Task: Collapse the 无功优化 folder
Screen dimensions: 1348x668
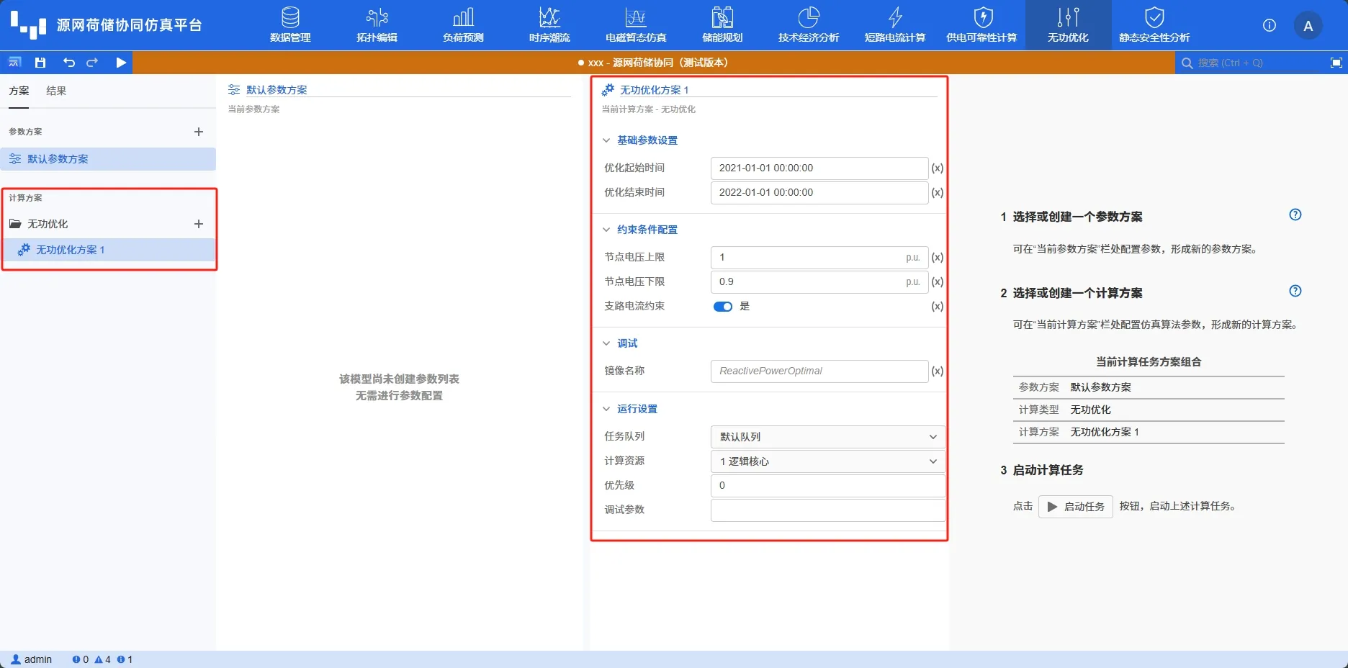Action: [15, 224]
